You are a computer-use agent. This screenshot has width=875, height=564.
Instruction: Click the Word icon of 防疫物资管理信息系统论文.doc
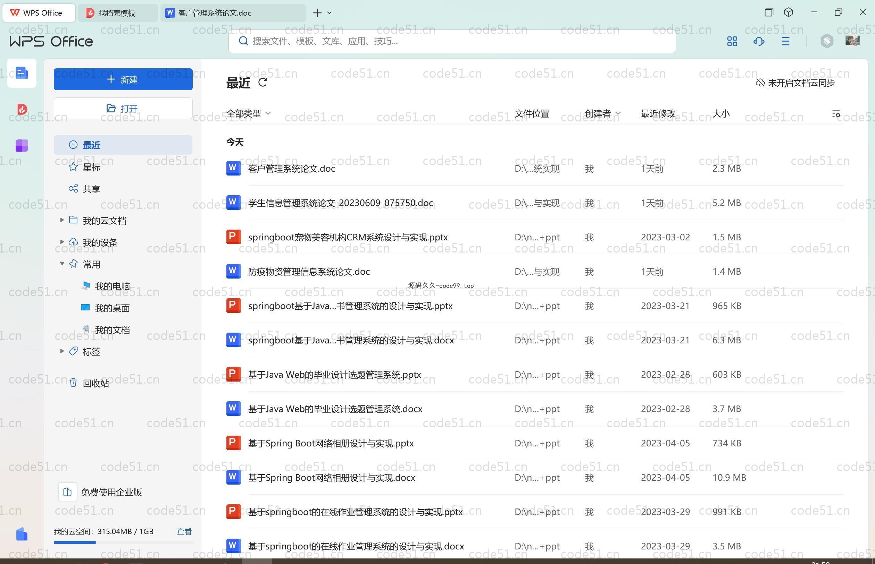coord(233,271)
